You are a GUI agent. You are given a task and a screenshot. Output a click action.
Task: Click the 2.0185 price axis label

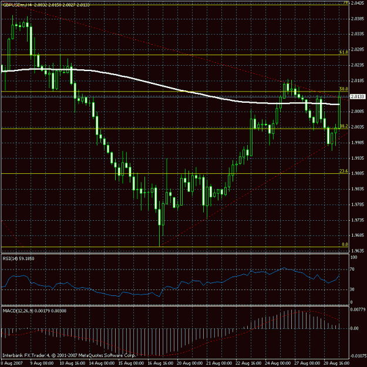pyautogui.click(x=358, y=80)
